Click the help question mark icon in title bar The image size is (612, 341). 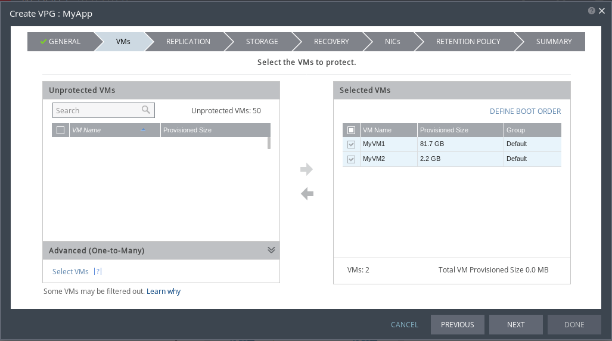591,11
